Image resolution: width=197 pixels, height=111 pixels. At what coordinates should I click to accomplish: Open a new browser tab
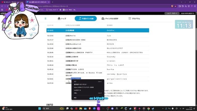52,2
